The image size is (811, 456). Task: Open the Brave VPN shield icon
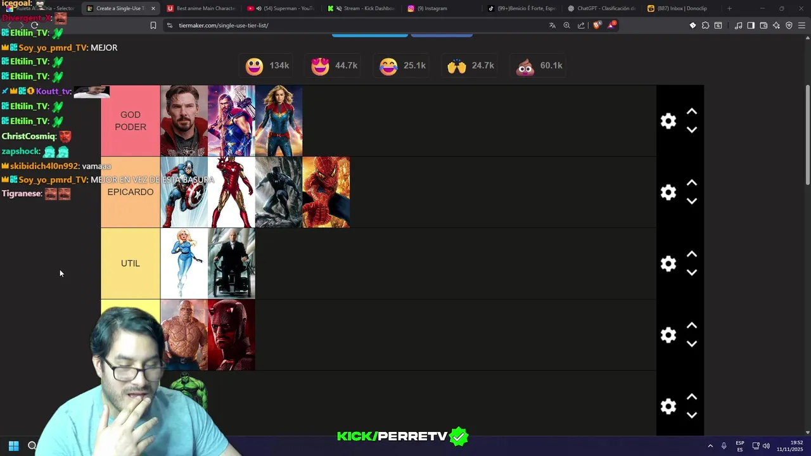click(x=789, y=25)
